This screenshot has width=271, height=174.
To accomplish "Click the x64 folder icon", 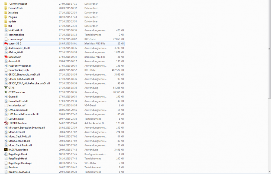I will pos(6,26).
